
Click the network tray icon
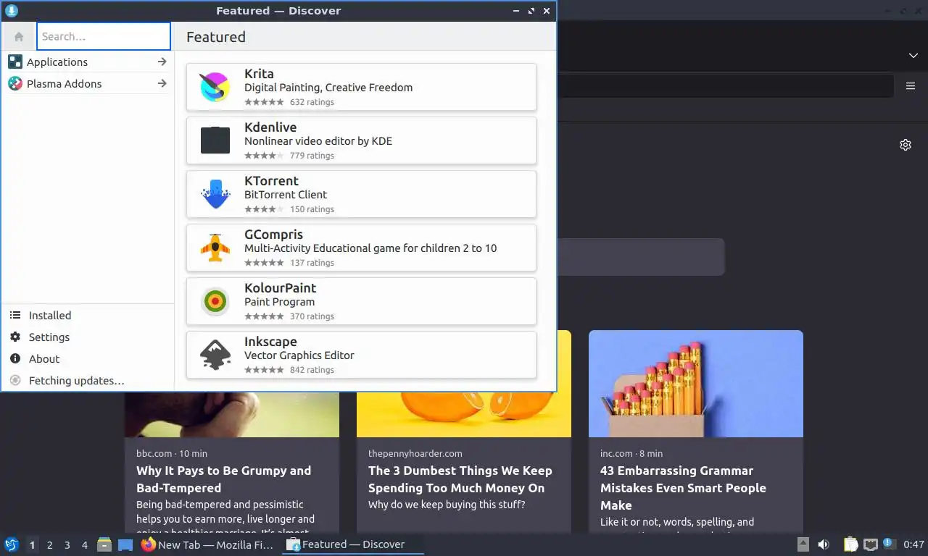870,545
